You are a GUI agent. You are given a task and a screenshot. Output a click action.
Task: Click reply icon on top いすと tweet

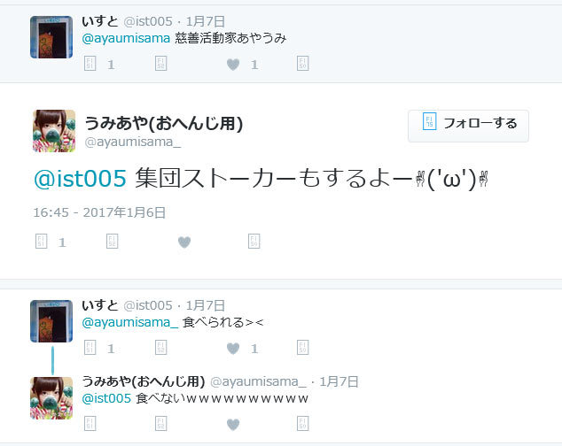tap(90, 64)
